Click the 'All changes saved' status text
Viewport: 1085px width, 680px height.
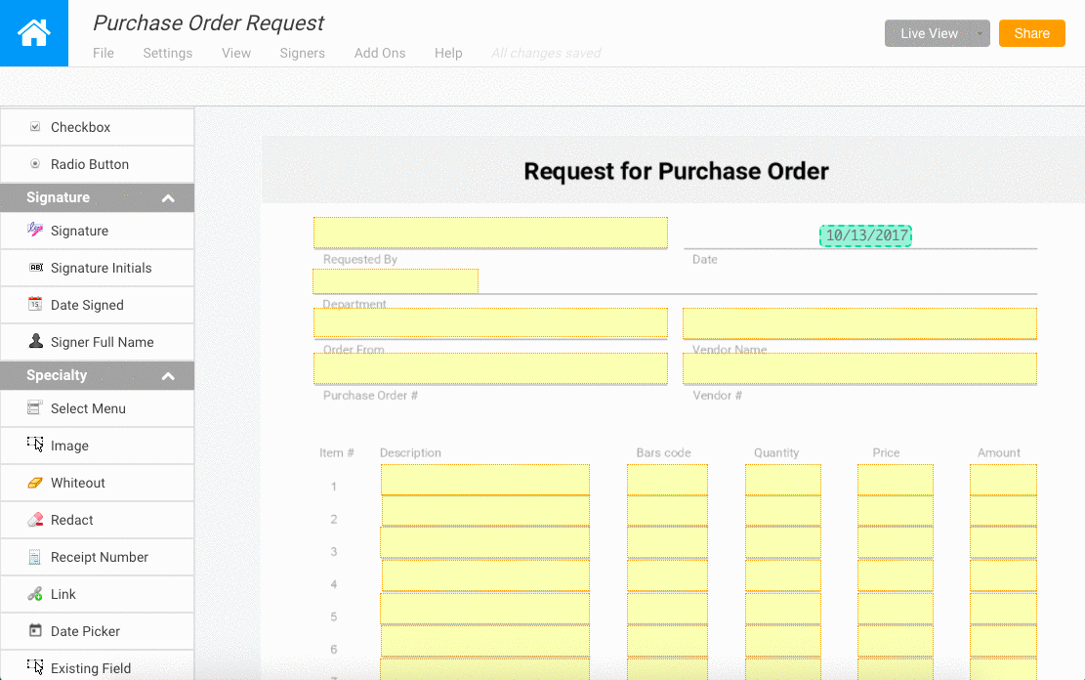pos(546,53)
